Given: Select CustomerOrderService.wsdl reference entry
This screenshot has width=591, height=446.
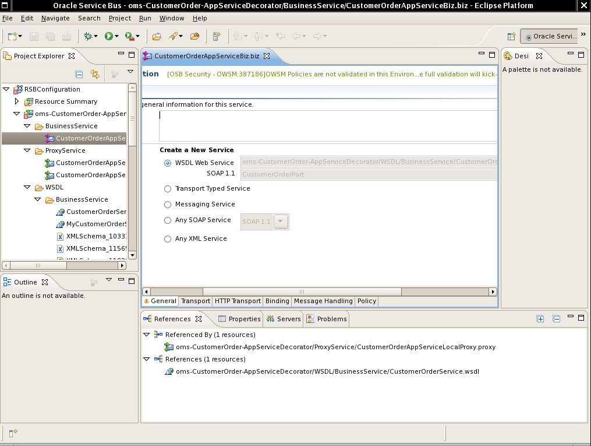Looking at the screenshot, I should point(322,371).
